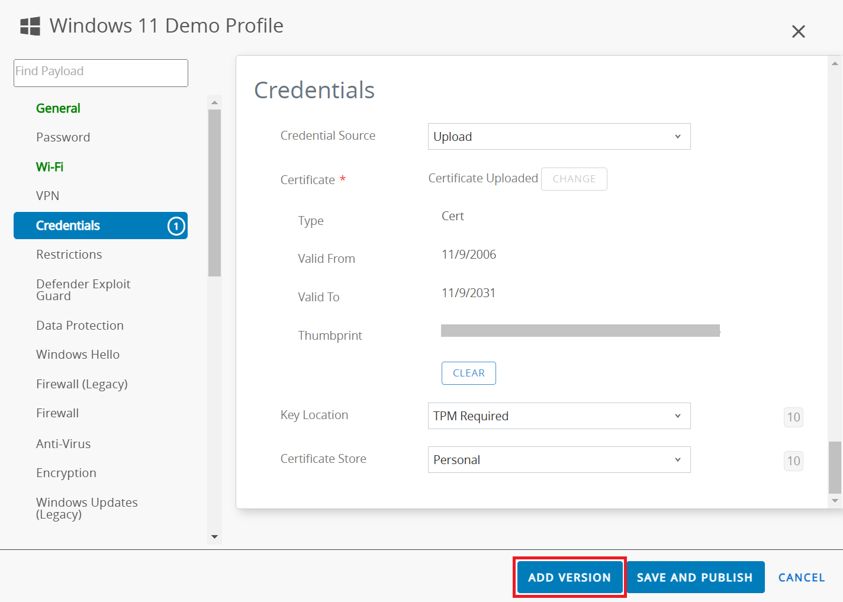
Task: Click the version 10 badge beside Key Location
Action: point(793,417)
